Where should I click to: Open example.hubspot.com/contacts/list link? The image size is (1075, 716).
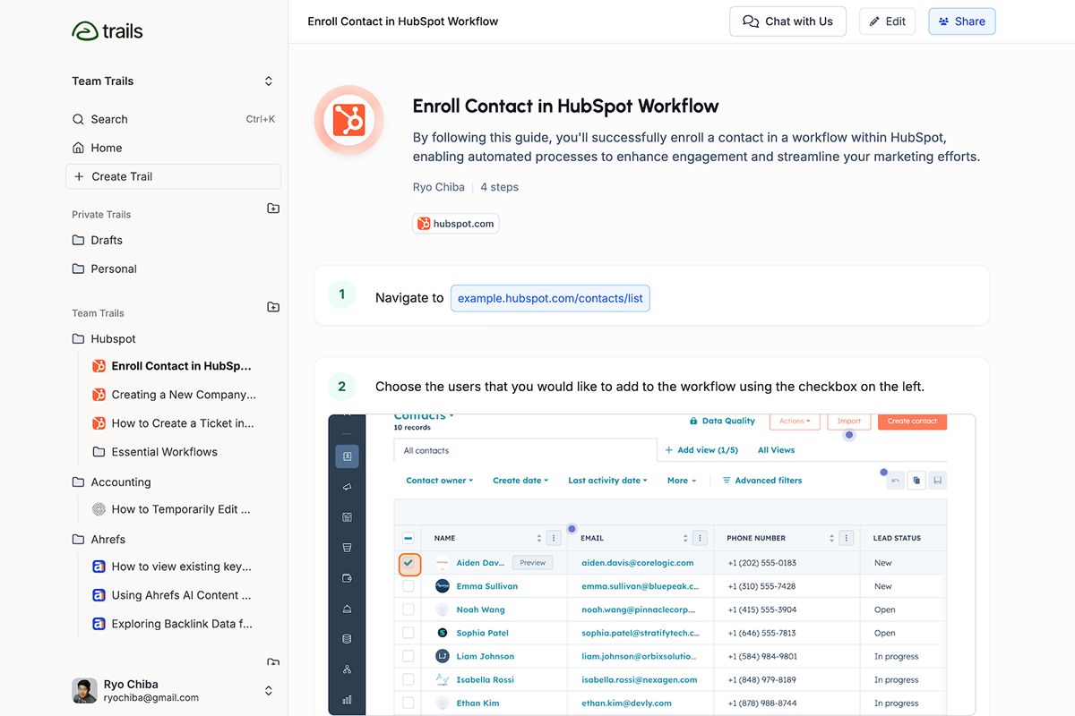point(550,298)
